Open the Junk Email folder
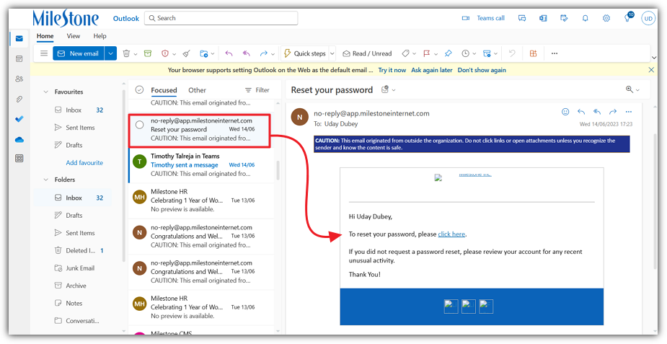 (74, 268)
